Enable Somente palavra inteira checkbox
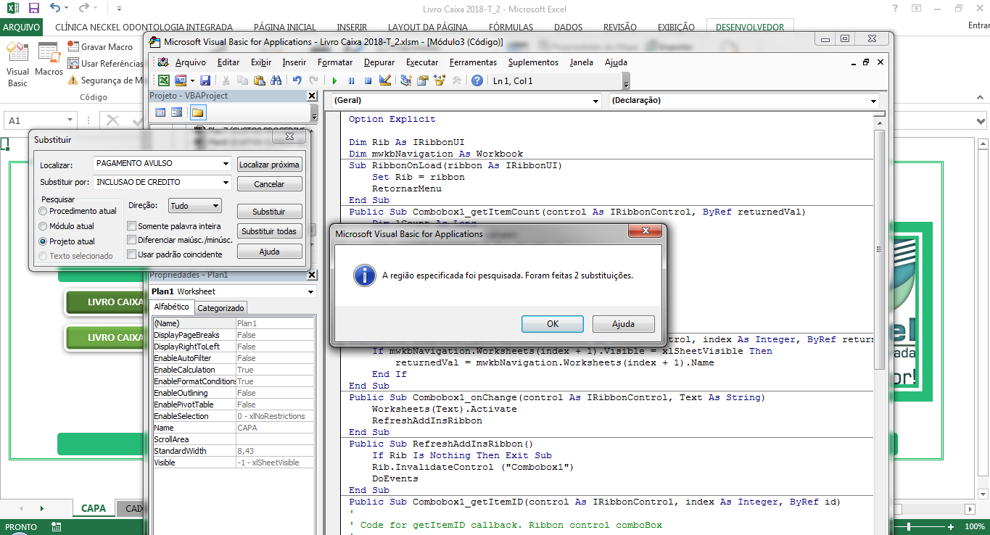Viewport: 990px width, 535px height. pyautogui.click(x=131, y=226)
